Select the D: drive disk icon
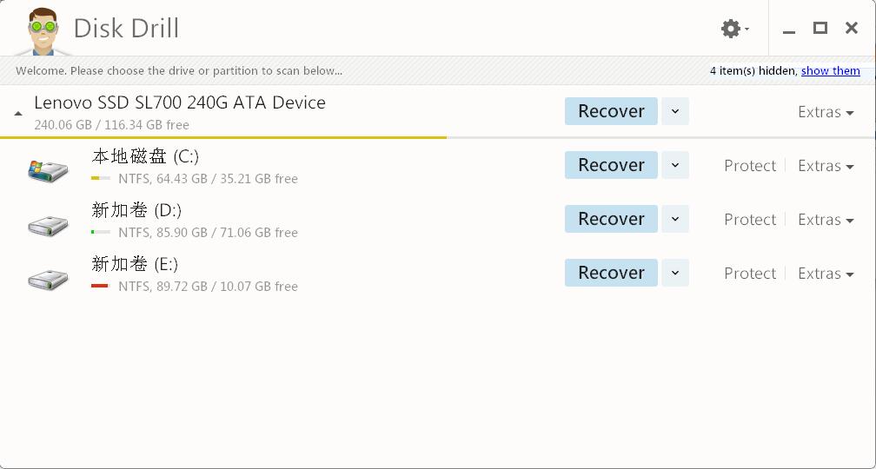Image resolution: width=876 pixels, height=469 pixels. click(x=48, y=225)
